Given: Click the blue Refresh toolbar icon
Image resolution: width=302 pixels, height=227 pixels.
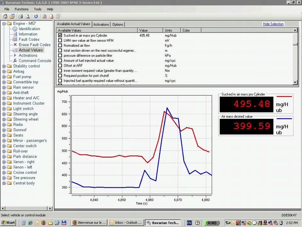Looking at the screenshot, I should coord(36,16).
